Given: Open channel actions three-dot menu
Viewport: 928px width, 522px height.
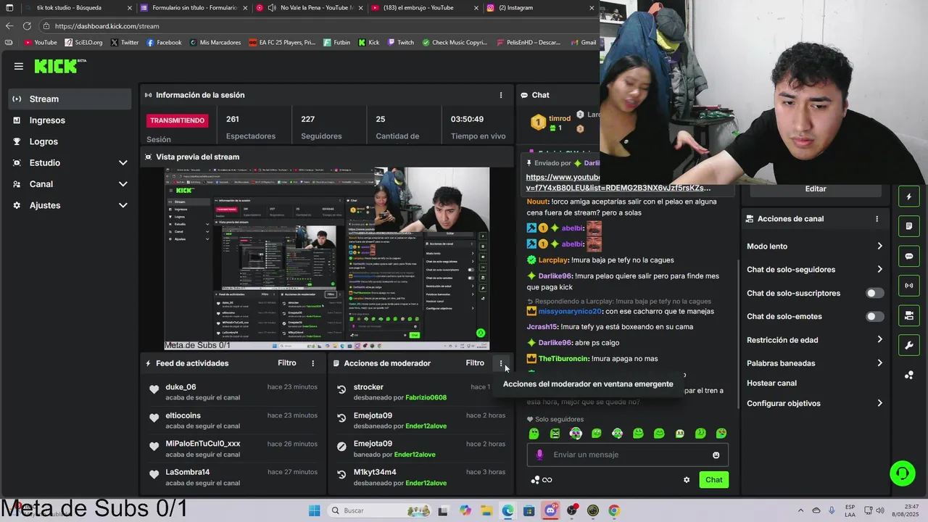Looking at the screenshot, I should (x=877, y=219).
